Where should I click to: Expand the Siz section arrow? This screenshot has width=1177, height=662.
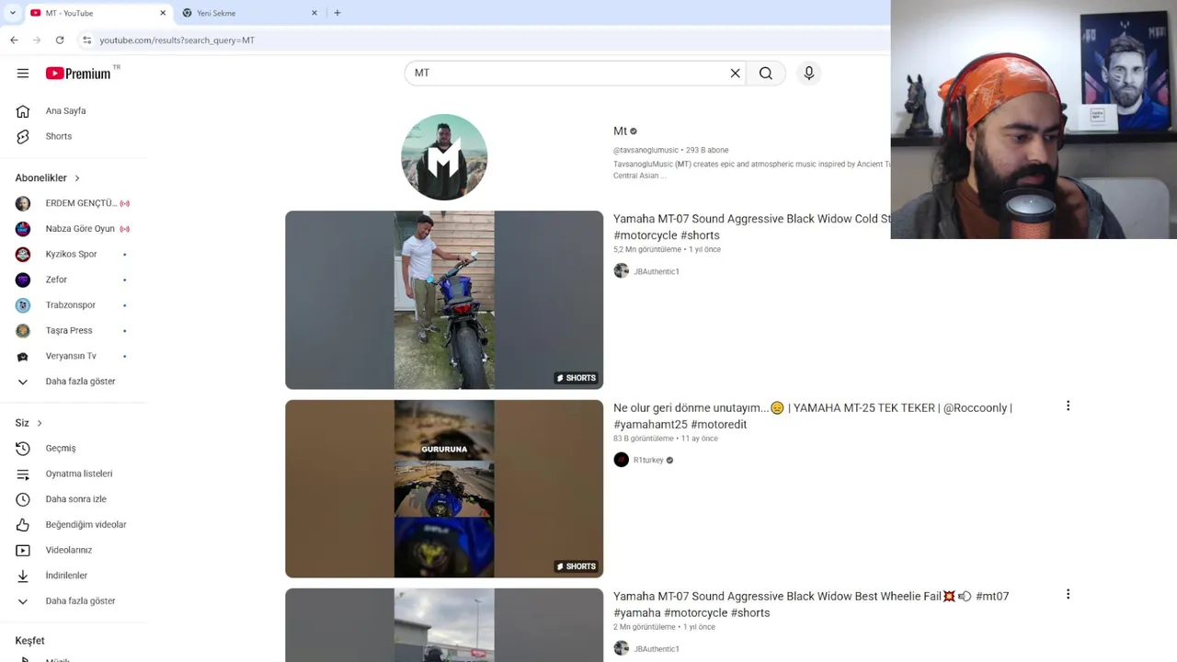click(x=40, y=423)
